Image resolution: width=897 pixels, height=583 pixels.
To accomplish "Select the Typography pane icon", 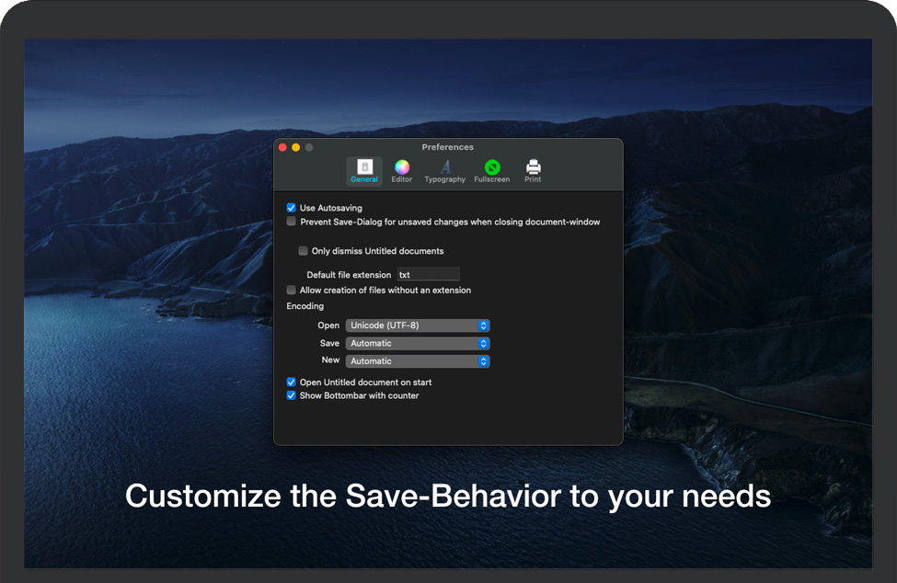I will coord(445,167).
